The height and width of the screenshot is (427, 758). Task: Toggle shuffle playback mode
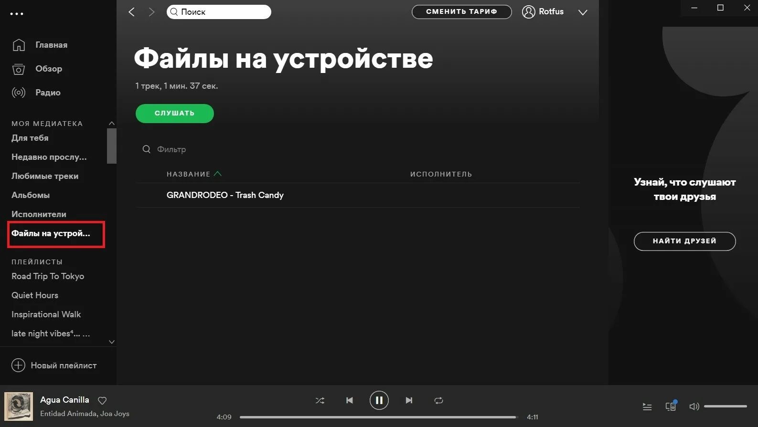(320, 400)
